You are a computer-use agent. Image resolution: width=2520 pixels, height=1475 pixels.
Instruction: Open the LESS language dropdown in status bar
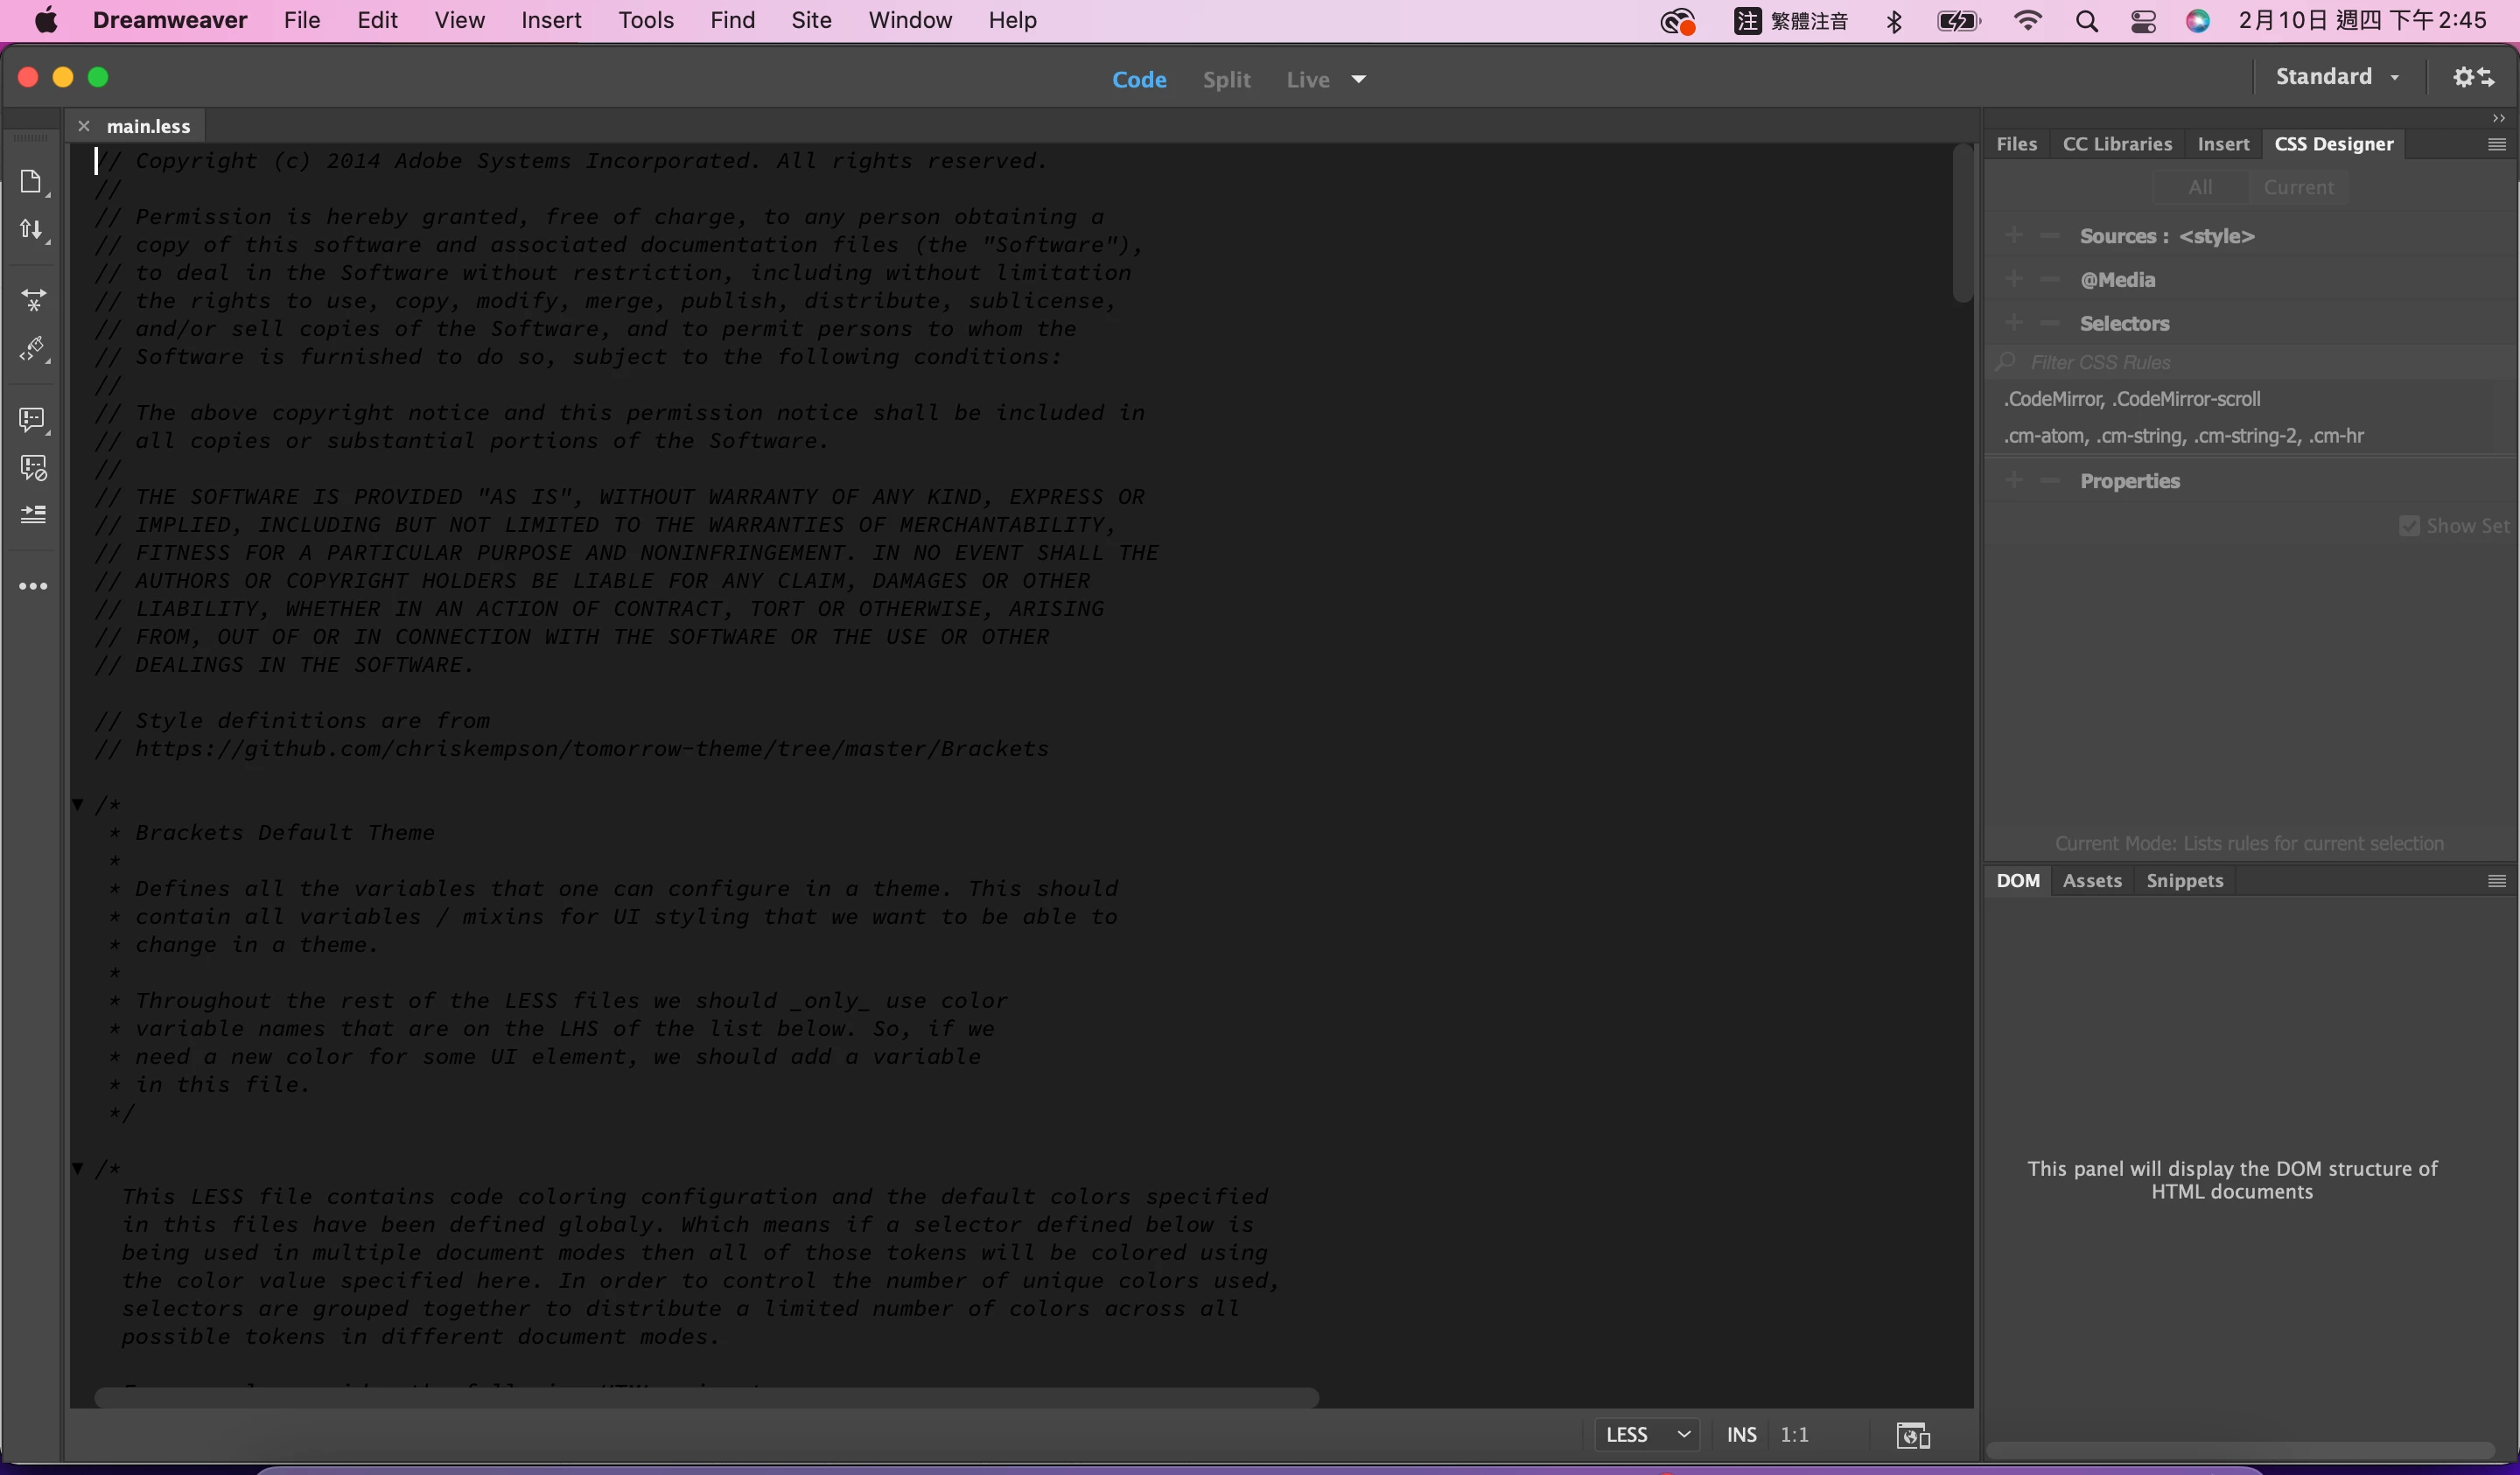coord(1646,1435)
